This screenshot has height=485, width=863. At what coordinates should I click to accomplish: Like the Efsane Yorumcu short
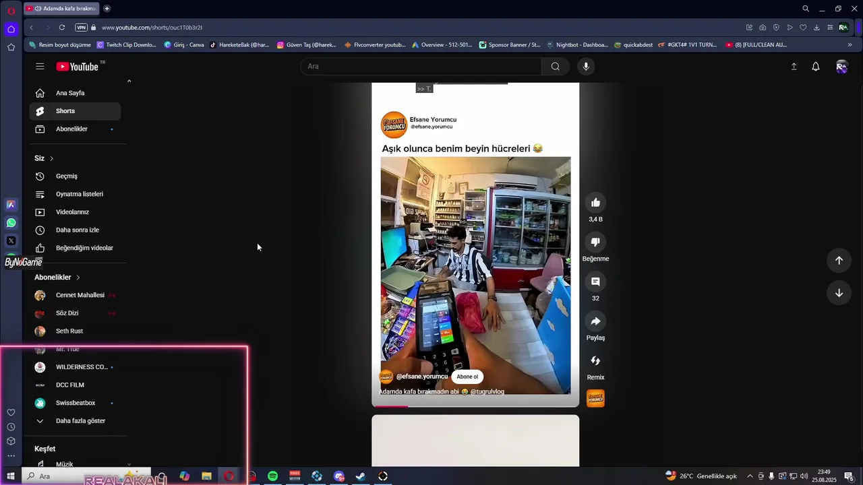click(x=595, y=203)
